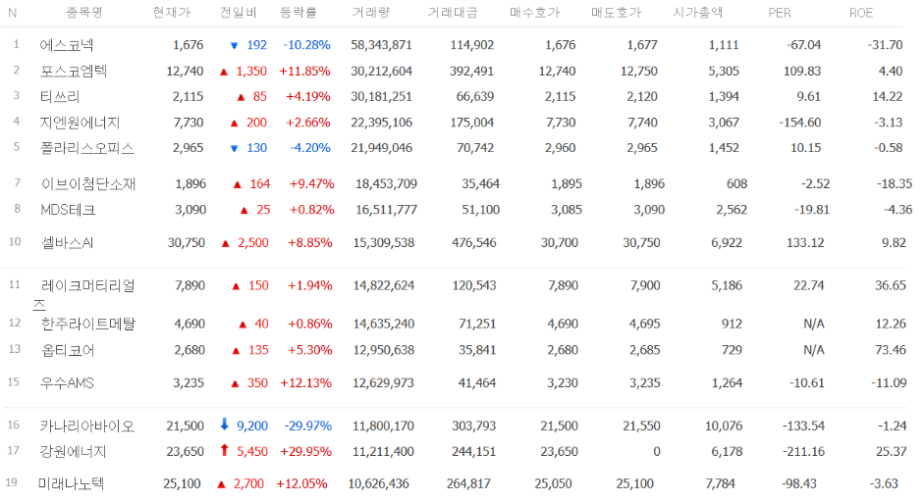Screen dimensions: 923x503
Task: Click the 거래량 column header
Action: coord(371,13)
